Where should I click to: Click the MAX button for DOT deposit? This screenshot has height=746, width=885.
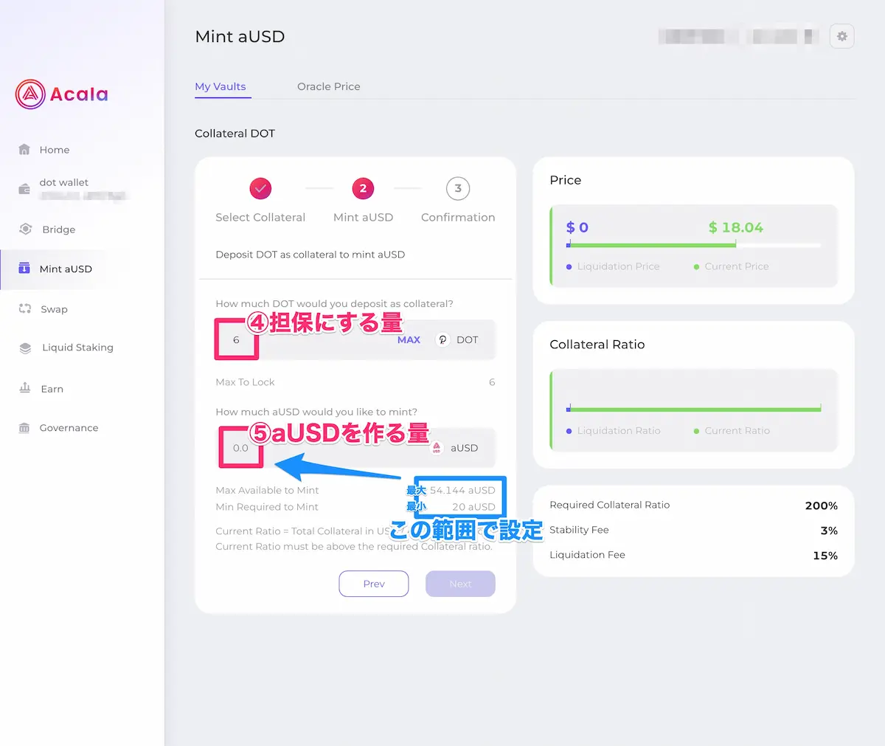coord(409,339)
